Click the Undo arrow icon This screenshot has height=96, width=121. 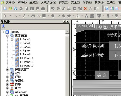[53, 9]
